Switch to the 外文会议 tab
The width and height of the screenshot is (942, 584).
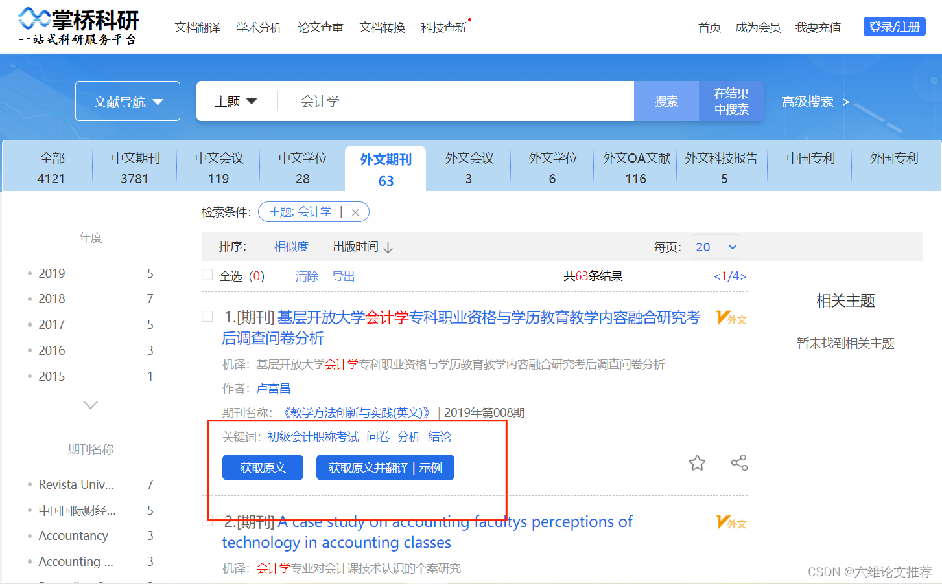coord(468,166)
